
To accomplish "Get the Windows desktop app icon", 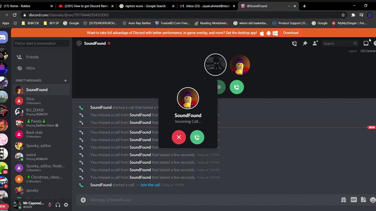I will pos(275,33).
